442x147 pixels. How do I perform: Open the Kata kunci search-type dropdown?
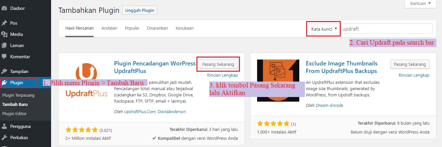(x=324, y=29)
